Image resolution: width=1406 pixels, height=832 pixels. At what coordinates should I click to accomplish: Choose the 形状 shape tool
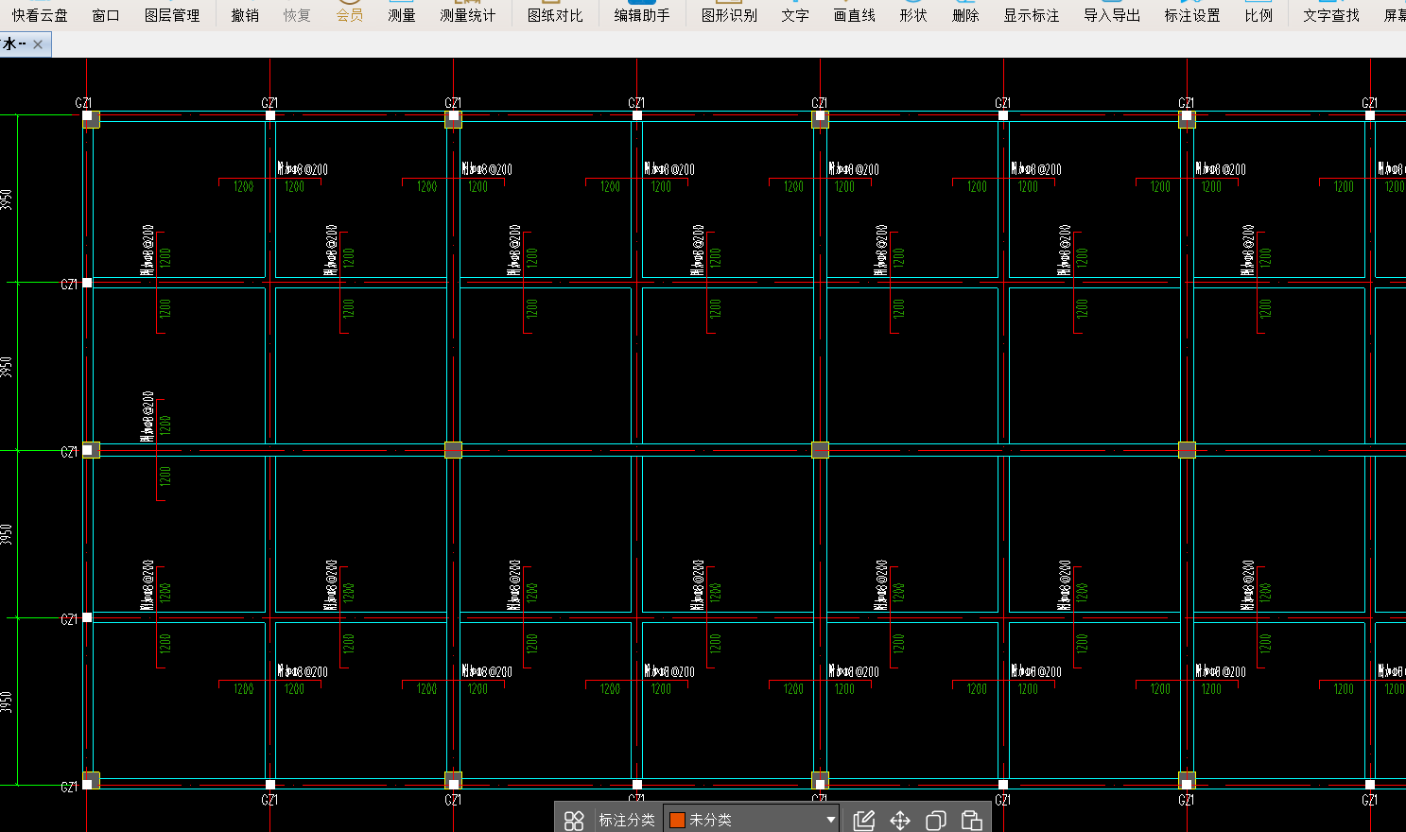pyautogui.click(x=913, y=15)
